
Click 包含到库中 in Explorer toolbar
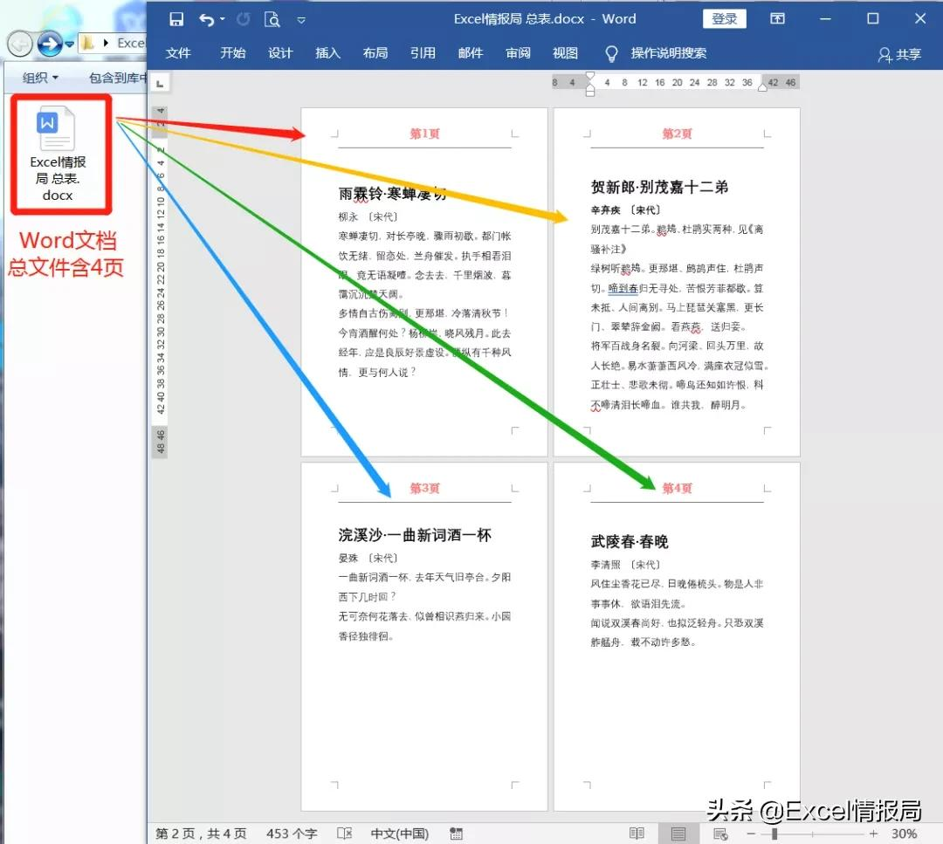pyautogui.click(x=117, y=78)
